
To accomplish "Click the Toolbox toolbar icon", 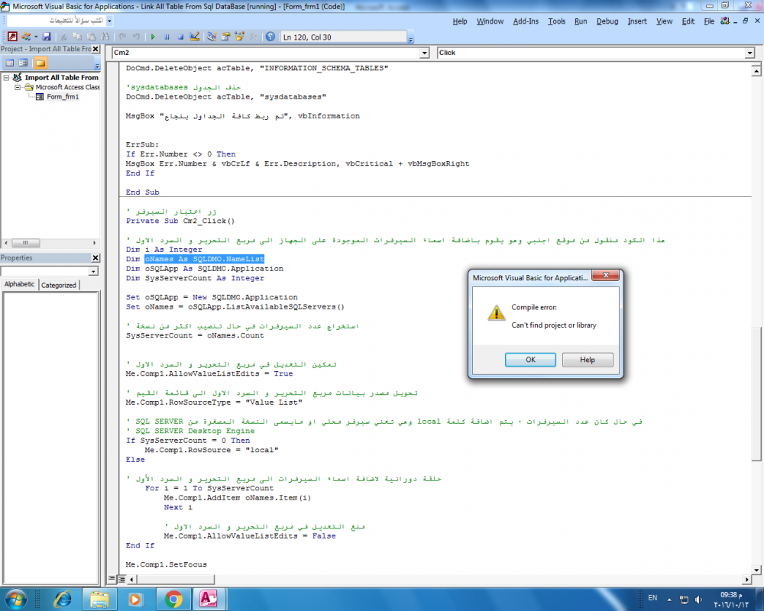I will click(x=253, y=37).
